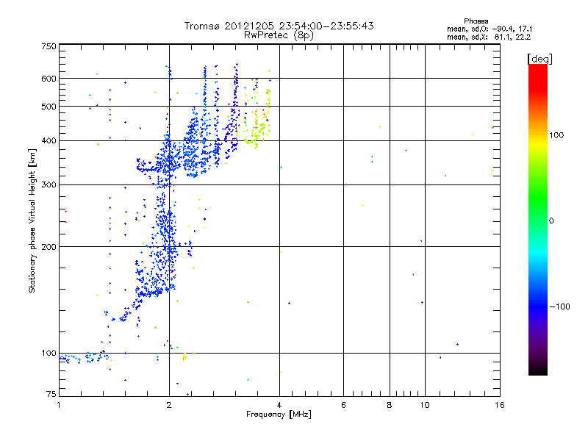
Task: Click the x-axis '4' tick label
Action: (x=279, y=405)
